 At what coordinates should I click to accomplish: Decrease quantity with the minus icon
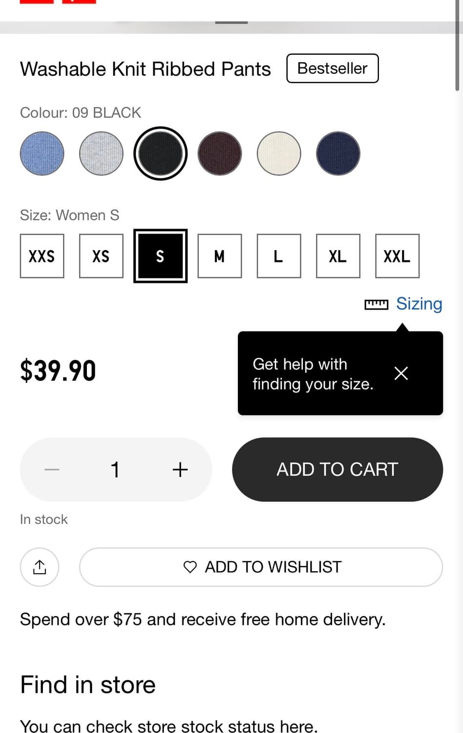[x=52, y=470]
